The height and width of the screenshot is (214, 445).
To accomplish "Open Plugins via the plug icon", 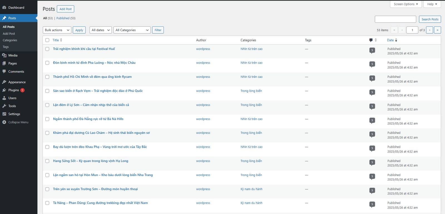I will pyautogui.click(x=4, y=90).
